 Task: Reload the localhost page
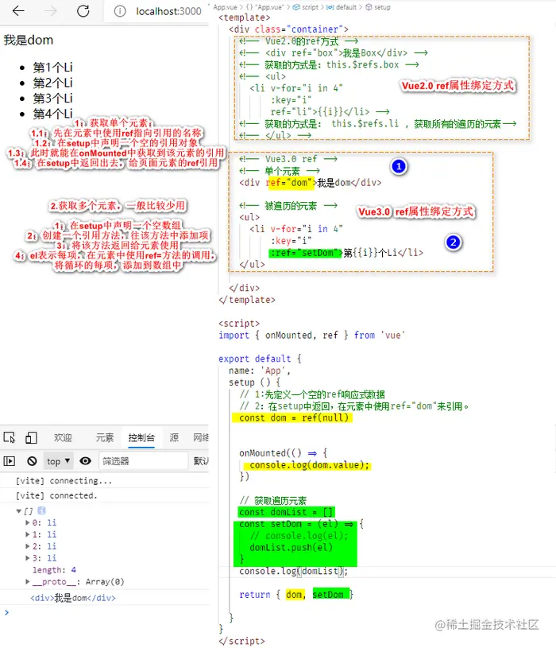point(83,11)
